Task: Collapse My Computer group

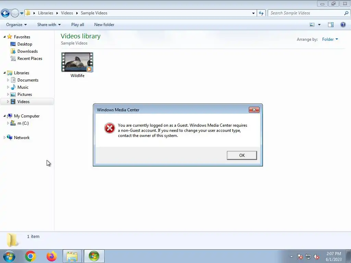Action: [x=4, y=116]
